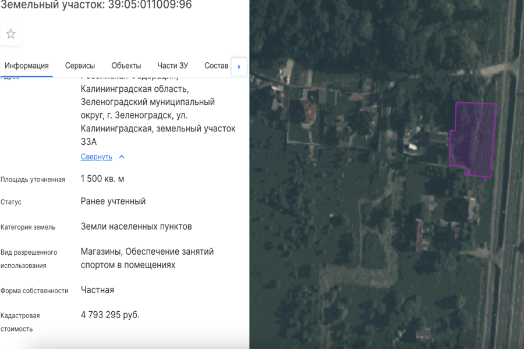Click the Частная ownership value
The width and height of the screenshot is (524, 349).
click(97, 290)
